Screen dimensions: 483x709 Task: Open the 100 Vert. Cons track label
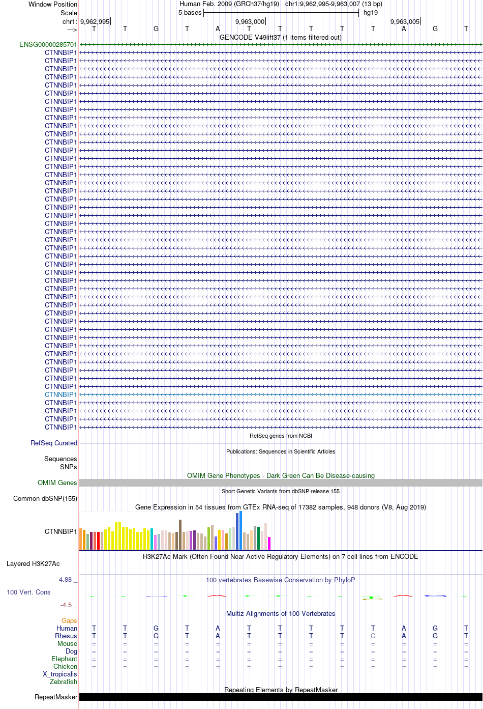pos(28,592)
